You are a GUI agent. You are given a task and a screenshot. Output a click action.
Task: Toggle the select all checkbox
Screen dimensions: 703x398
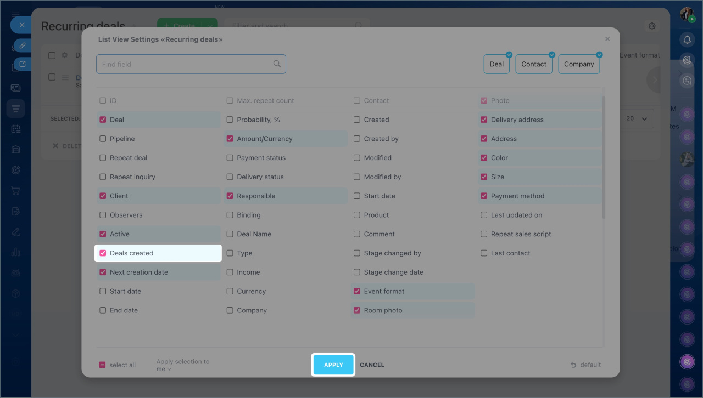point(102,365)
